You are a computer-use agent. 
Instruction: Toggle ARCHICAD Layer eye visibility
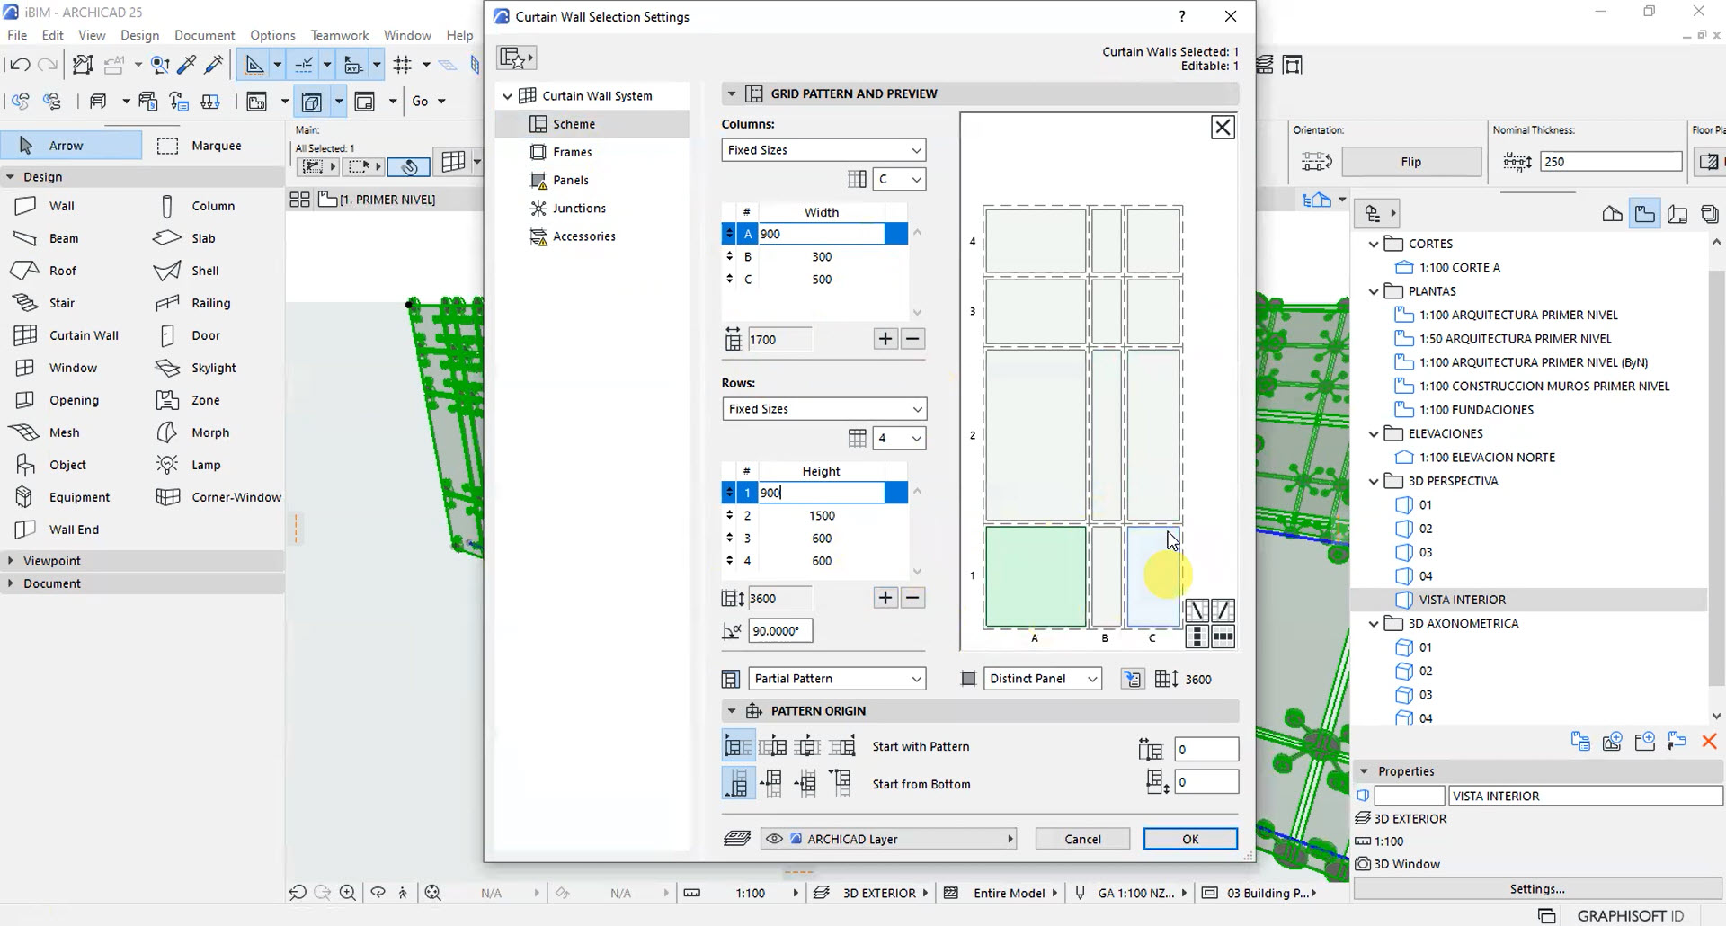(x=774, y=839)
